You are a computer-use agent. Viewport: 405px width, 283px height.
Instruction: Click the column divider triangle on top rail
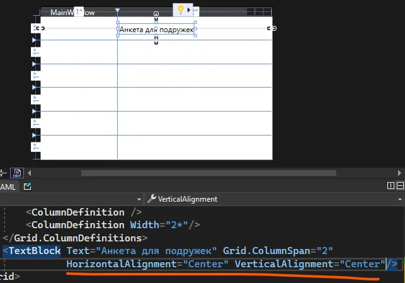118,10
